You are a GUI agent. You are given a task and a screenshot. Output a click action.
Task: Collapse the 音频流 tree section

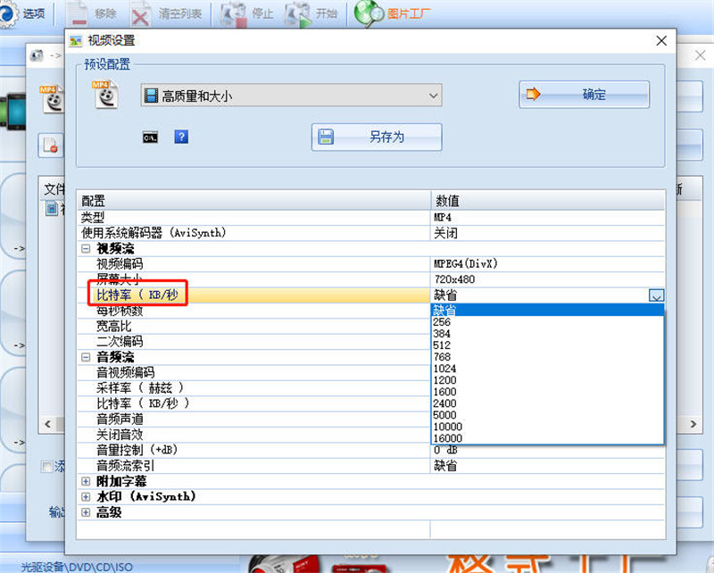[86, 357]
